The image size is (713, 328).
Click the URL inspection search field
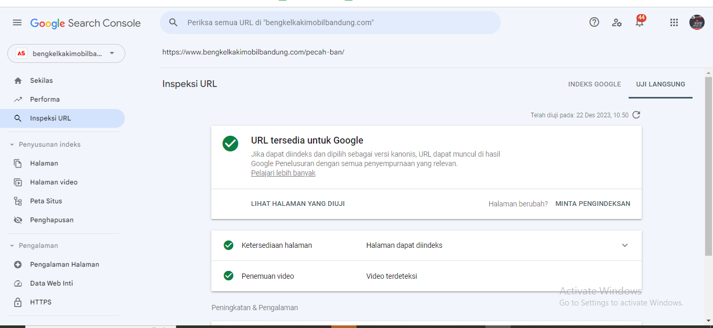(330, 23)
